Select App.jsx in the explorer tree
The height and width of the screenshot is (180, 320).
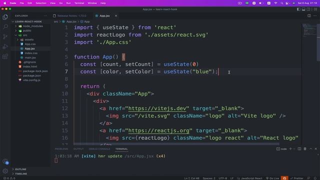click(30, 48)
